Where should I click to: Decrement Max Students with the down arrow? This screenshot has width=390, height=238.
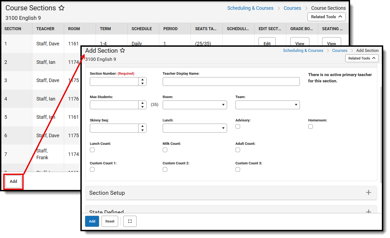pos(142,107)
